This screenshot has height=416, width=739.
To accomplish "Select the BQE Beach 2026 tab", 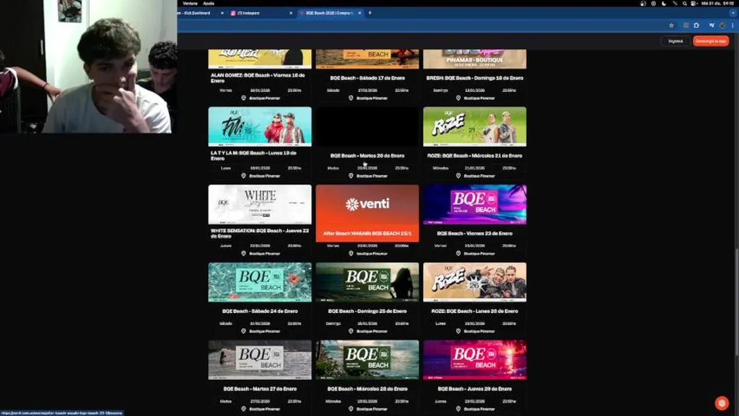I will click(x=330, y=13).
